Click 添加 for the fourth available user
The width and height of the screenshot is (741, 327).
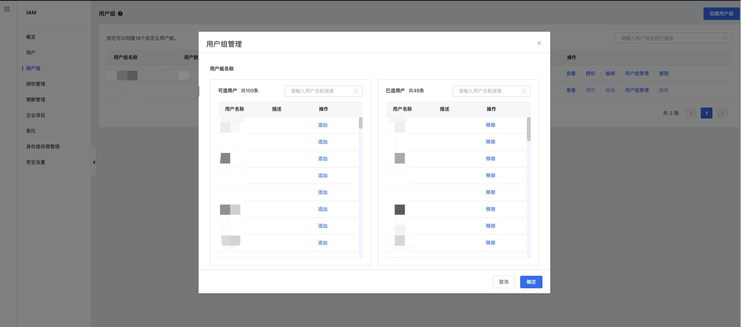coord(323,176)
